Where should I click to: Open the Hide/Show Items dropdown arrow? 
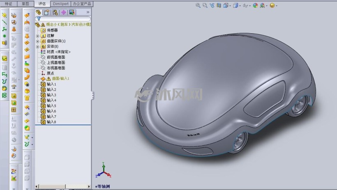250,6
